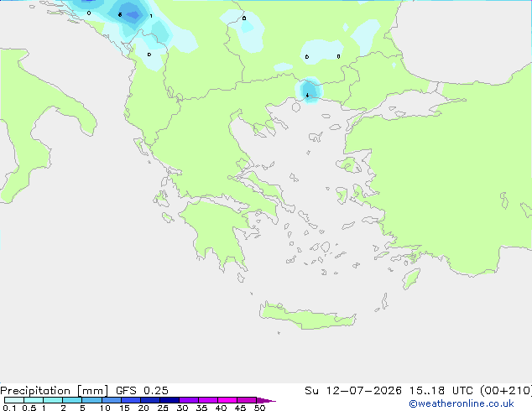Image resolution: width=532 pixels, height=411 pixels.
Task: Select the 2–5 mm legend color swatch
Action: 72,400
